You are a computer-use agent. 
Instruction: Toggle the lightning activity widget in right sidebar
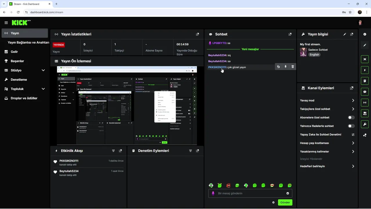click(x=365, y=70)
